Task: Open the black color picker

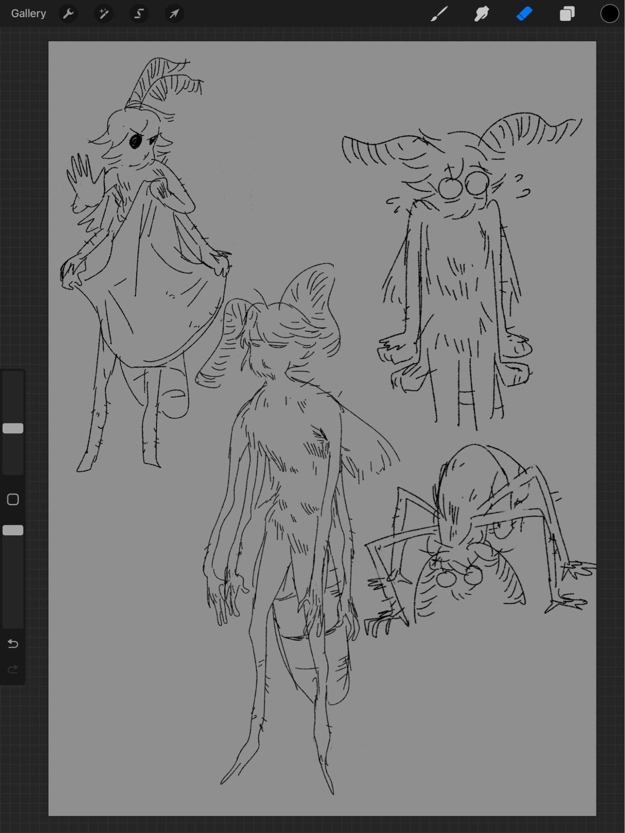Action: [609, 14]
